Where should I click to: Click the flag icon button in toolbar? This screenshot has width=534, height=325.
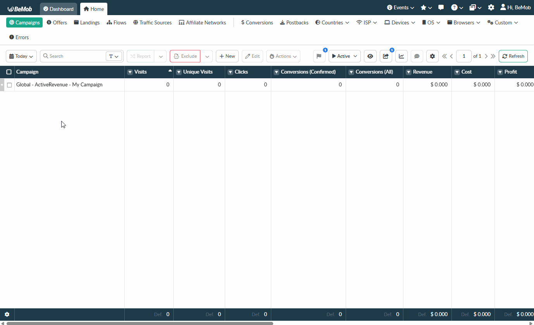coord(319,56)
